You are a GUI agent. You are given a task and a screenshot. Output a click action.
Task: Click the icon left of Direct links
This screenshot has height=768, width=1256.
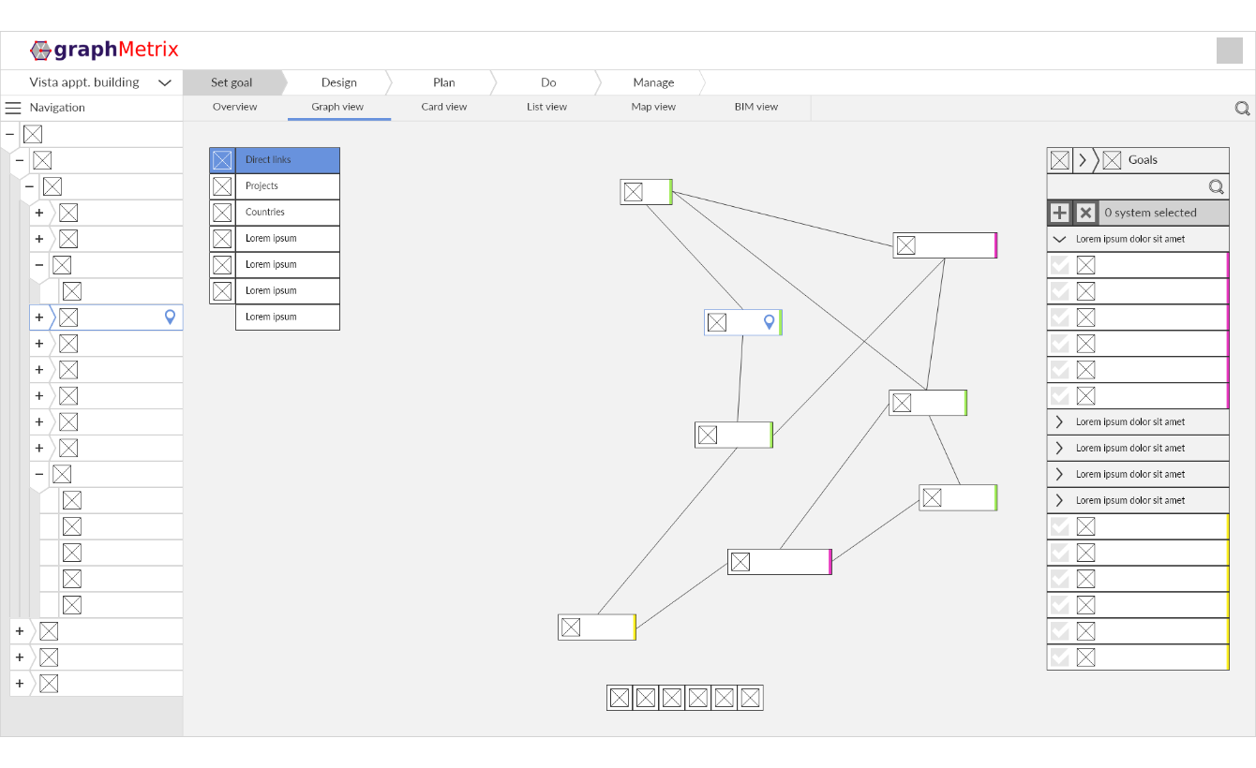222,160
